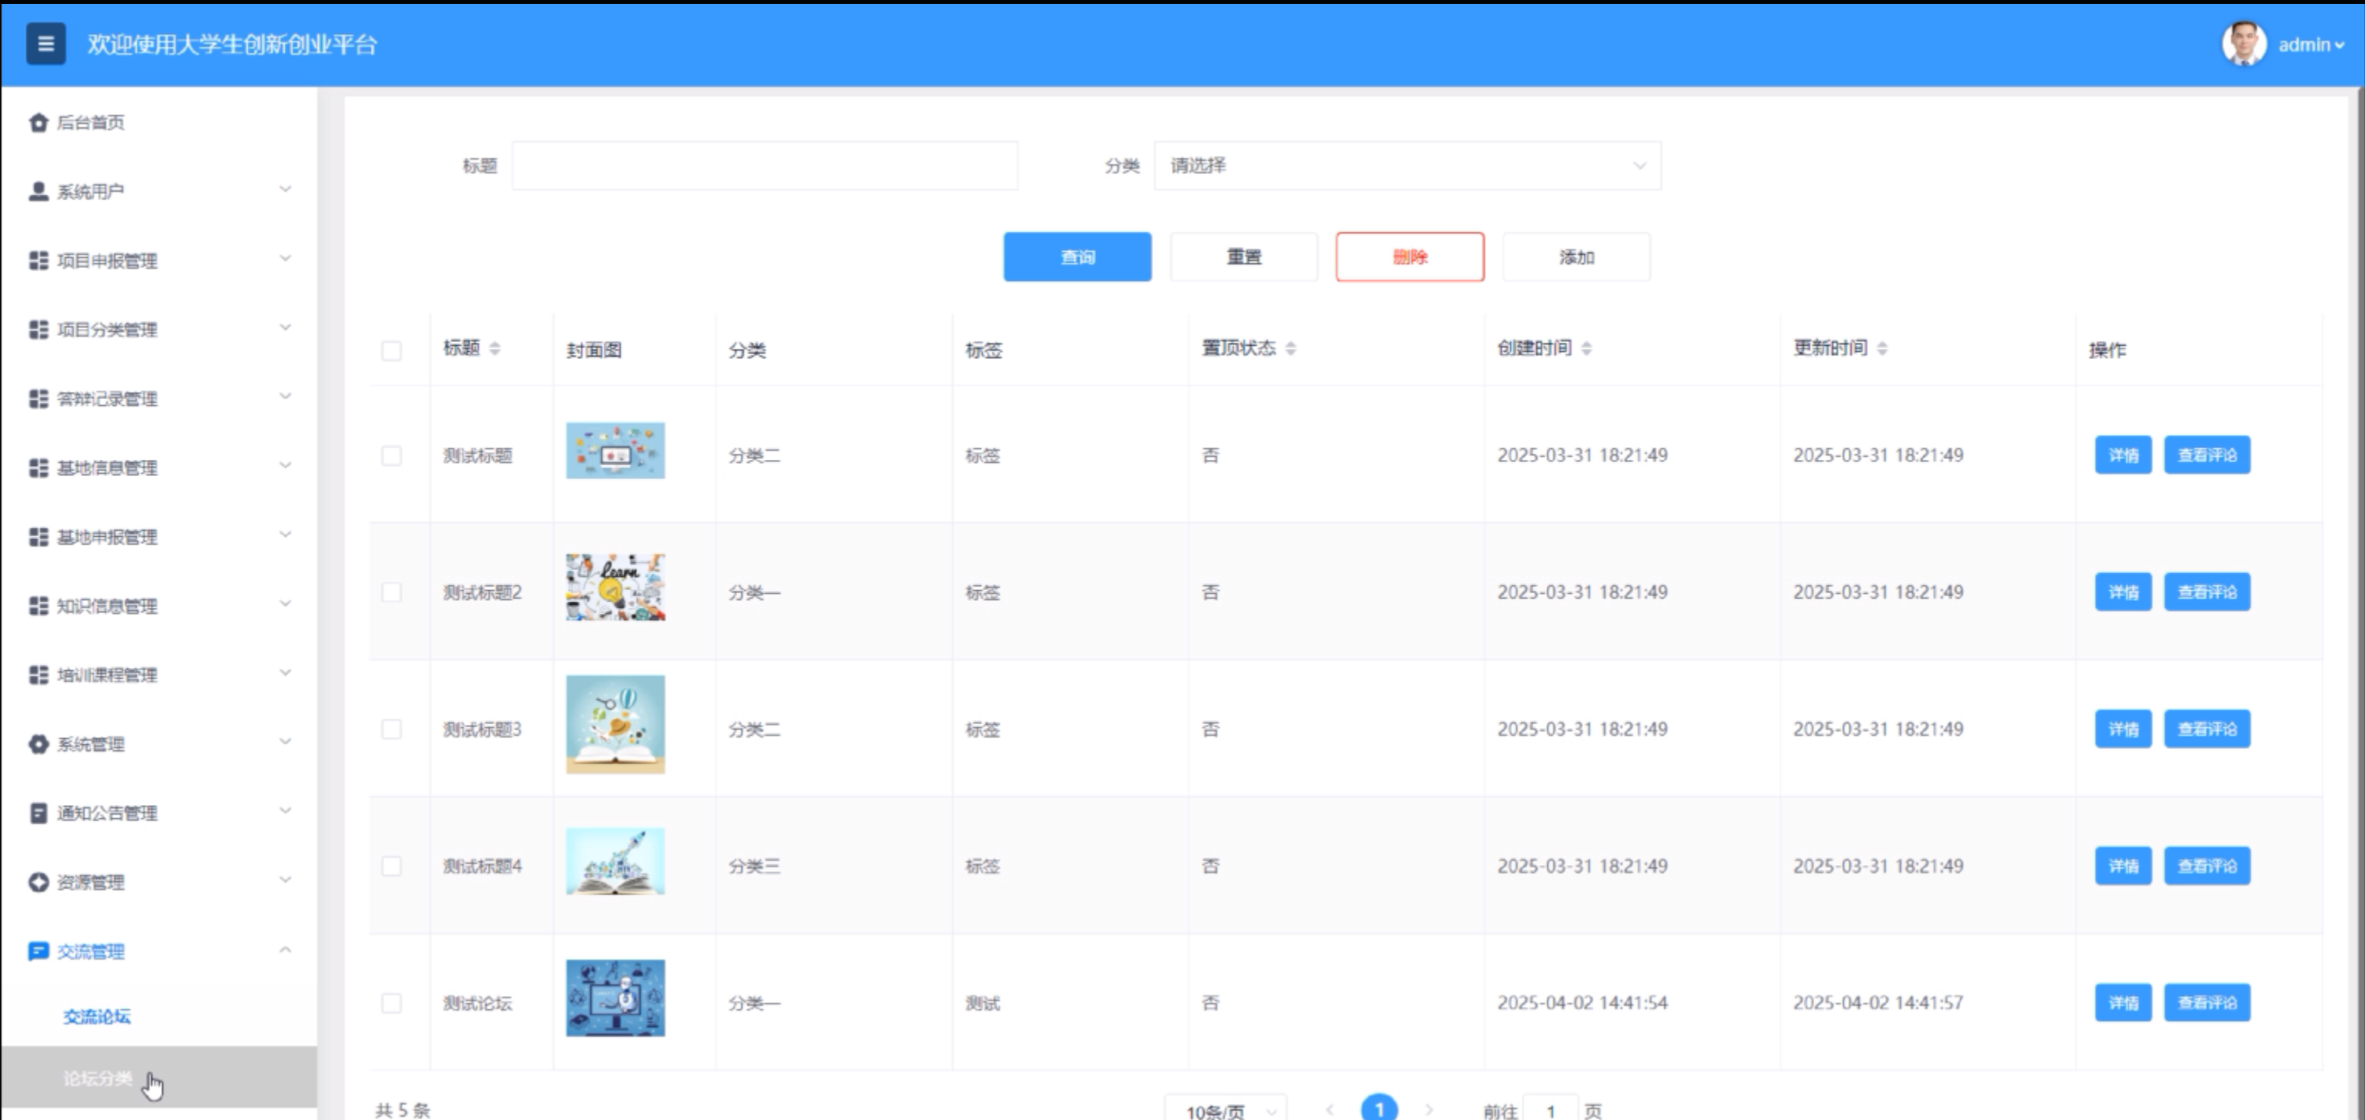
Task: Click the 系统管理 gear icon
Action: 38,743
